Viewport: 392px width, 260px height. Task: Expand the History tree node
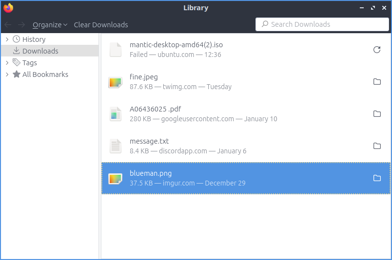point(7,39)
